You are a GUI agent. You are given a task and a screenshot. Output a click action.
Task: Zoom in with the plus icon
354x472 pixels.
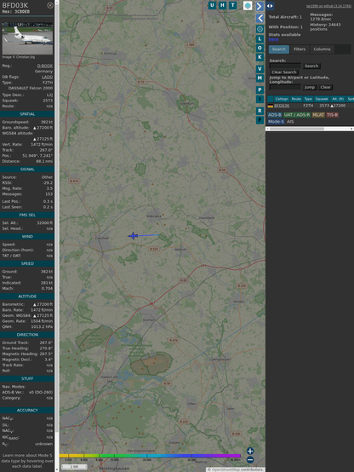(x=250, y=451)
